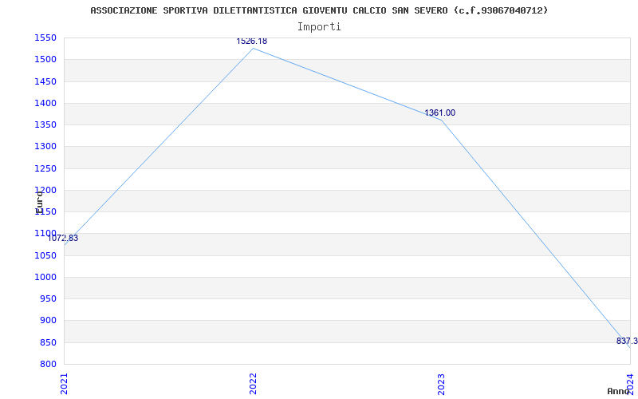
Task: Click the 2022 x-axis year label
Action: click(x=253, y=384)
